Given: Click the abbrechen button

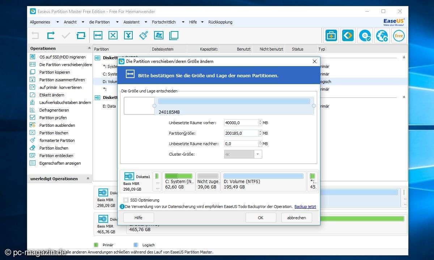Looking at the screenshot, I should pyautogui.click(x=297, y=218).
